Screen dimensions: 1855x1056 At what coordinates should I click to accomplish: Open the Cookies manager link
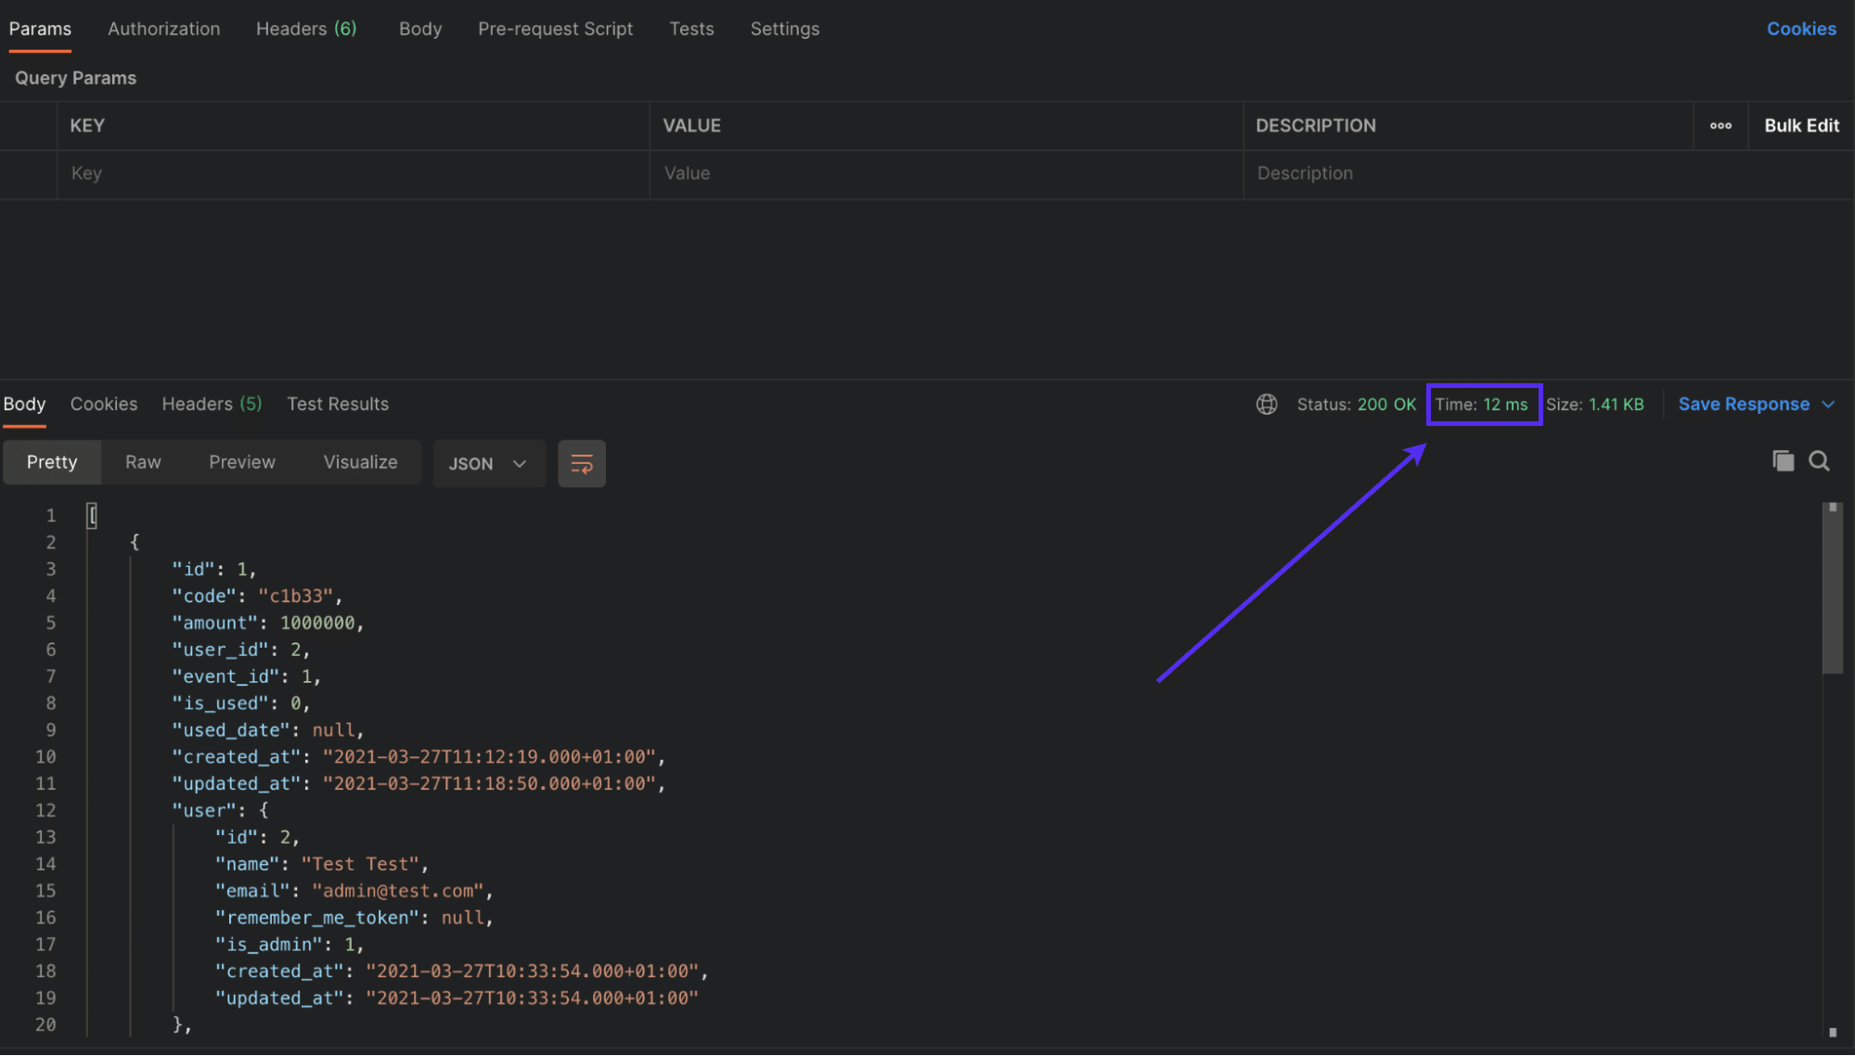tap(1801, 29)
